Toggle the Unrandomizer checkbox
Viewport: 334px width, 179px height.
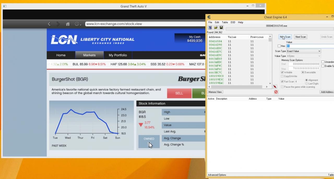click(323, 62)
